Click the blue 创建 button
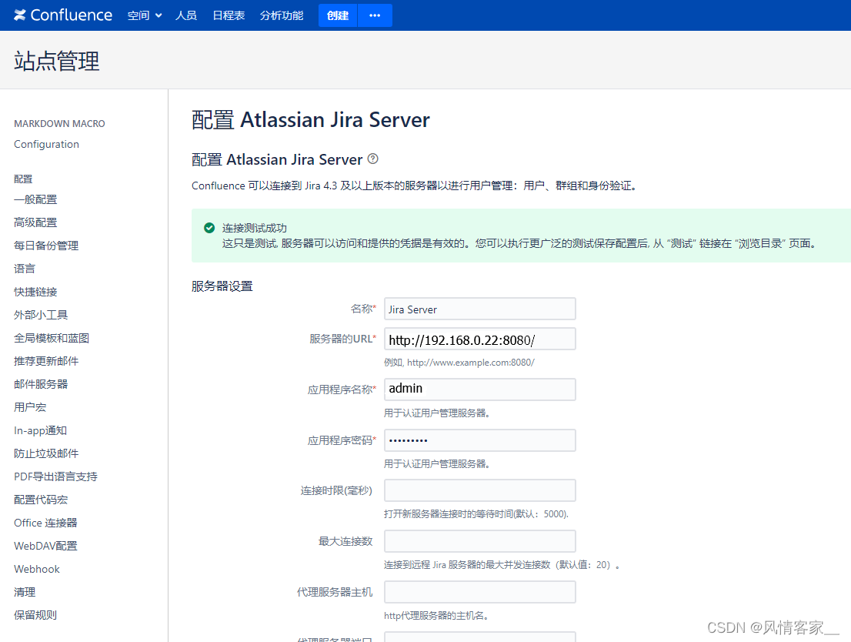Screen dimensions: 851x642 (x=337, y=15)
